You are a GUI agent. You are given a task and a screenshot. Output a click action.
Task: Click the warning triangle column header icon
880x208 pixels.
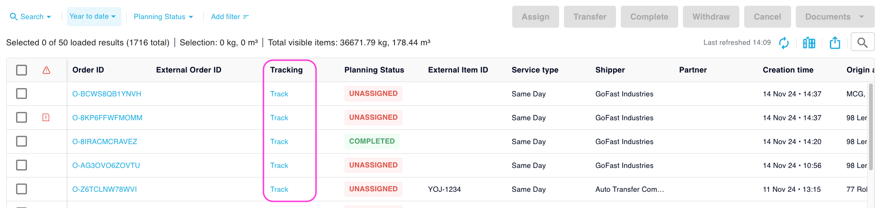click(46, 70)
